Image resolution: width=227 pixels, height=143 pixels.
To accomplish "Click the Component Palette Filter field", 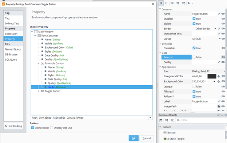I will (201, 120).
